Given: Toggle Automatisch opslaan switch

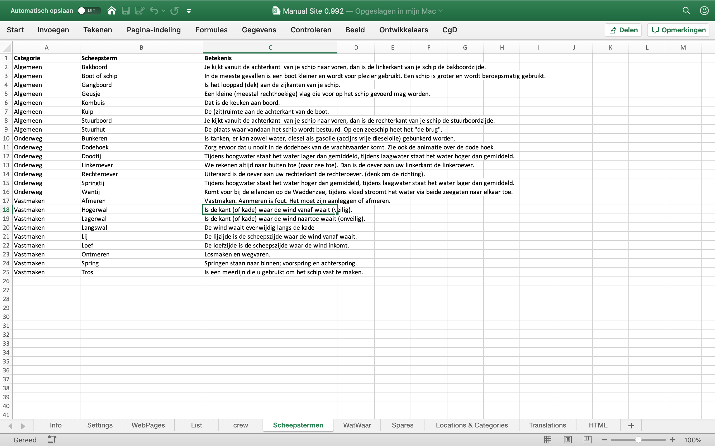Looking at the screenshot, I should pos(89,11).
